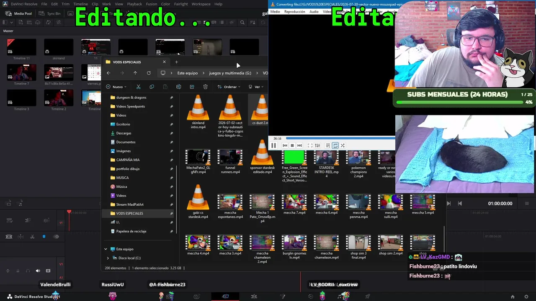Click juegos y multimedia (G:) breadcrumb
This screenshot has height=301, width=536.
(x=230, y=73)
